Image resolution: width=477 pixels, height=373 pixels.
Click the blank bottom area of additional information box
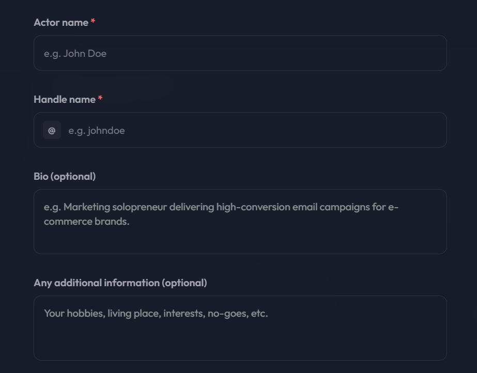click(240, 344)
